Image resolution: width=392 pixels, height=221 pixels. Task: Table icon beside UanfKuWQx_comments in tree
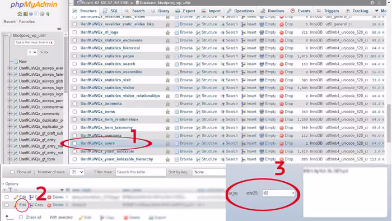pos(15,114)
